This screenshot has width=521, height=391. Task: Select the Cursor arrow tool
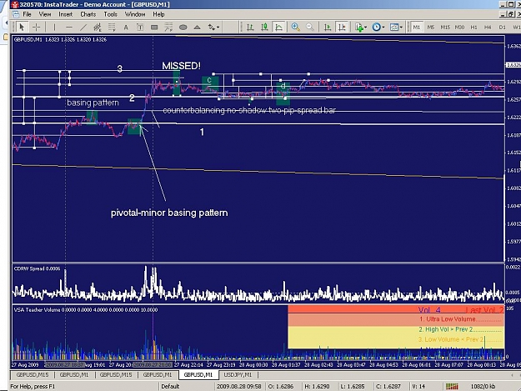click(x=22, y=28)
